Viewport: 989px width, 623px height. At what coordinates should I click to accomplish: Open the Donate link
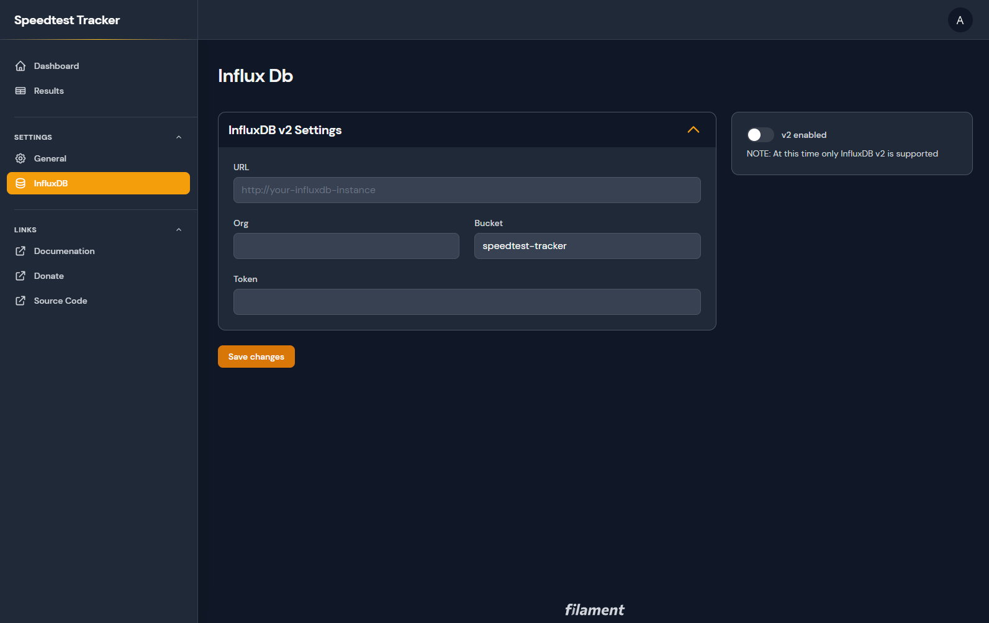(x=98, y=276)
